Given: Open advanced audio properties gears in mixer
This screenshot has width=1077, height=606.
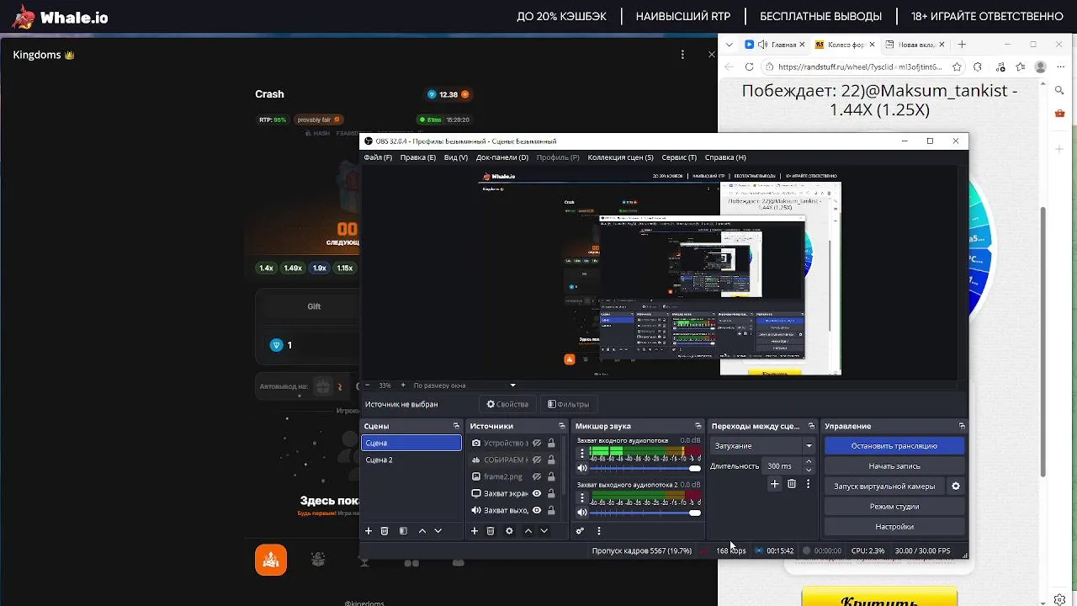Looking at the screenshot, I should click(x=580, y=531).
